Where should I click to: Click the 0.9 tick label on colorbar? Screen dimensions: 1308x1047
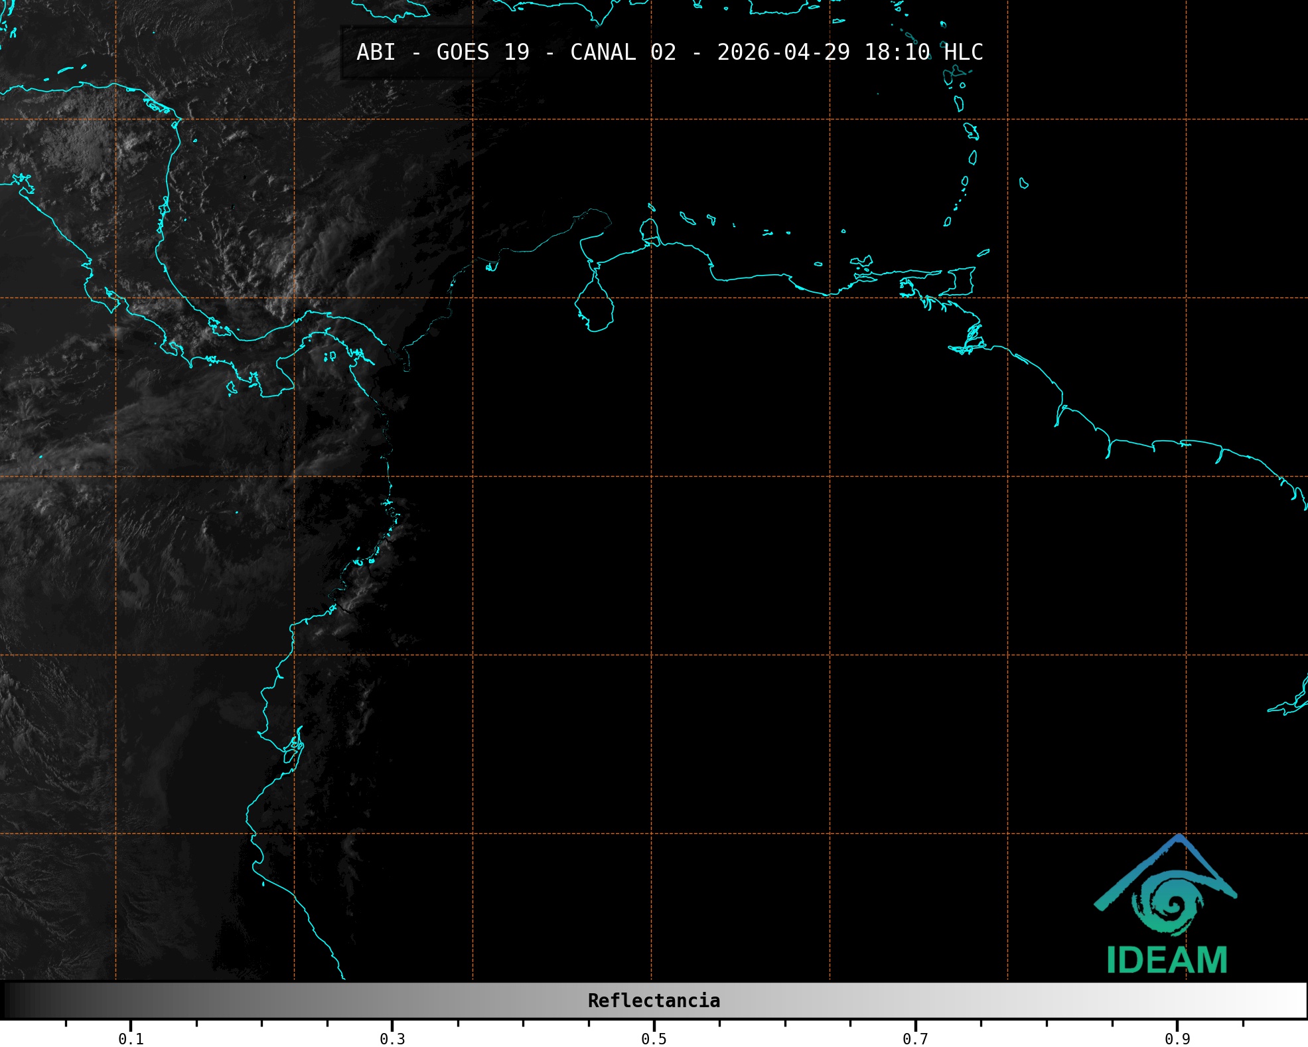click(1177, 1039)
